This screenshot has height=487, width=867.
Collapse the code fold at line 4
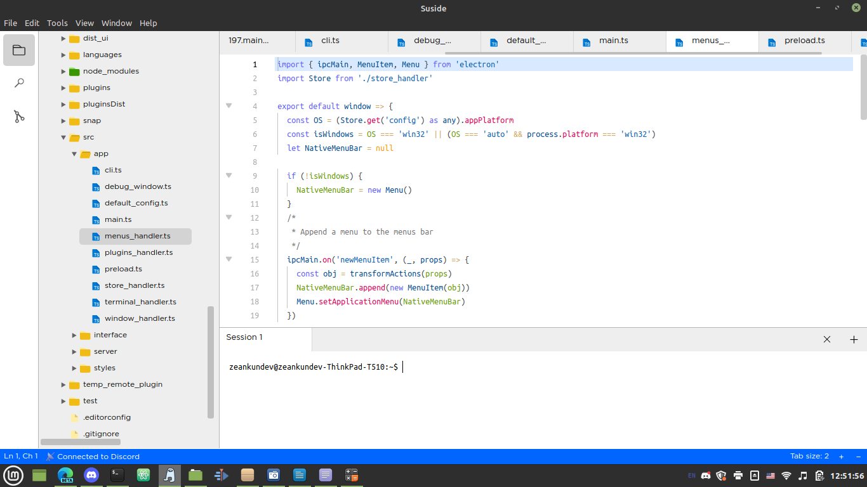pos(228,106)
